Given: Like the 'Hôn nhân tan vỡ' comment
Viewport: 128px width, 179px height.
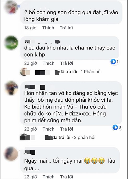Looking at the screenshot, I should pos(49,129).
